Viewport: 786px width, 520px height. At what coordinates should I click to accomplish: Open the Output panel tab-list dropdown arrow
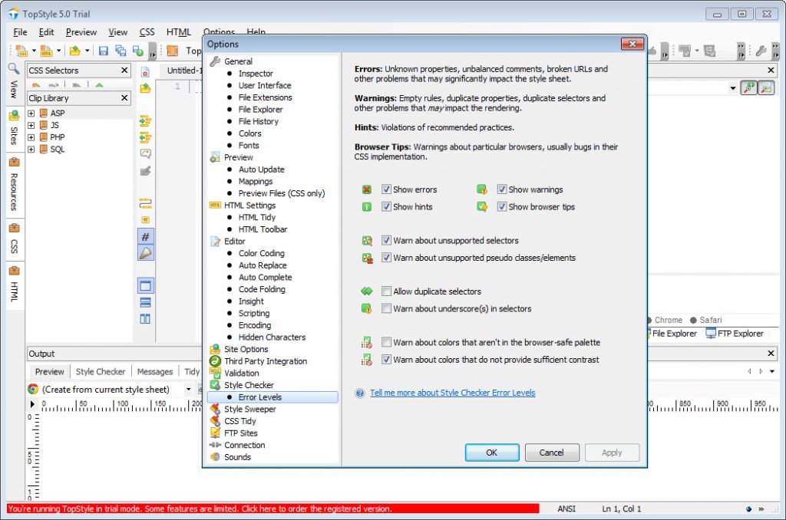coord(772,371)
